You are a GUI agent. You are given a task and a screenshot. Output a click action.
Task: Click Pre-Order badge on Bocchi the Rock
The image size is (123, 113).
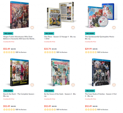tap(8, 91)
